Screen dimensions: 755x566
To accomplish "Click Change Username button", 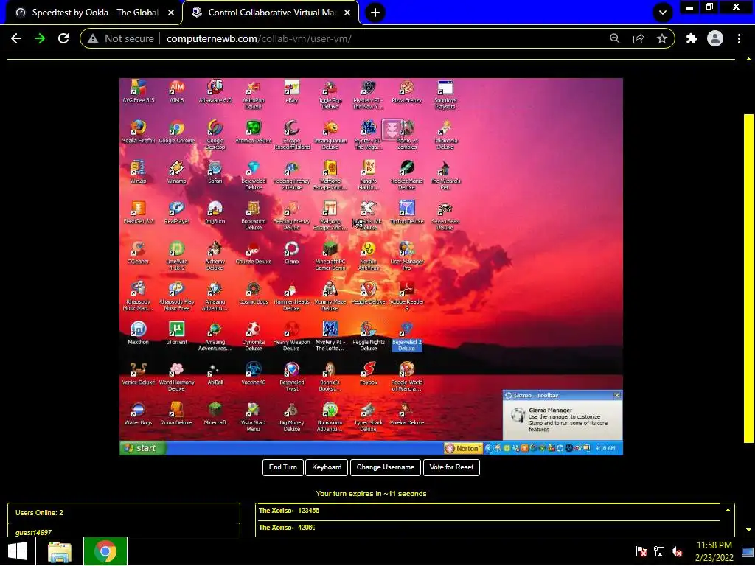I will click(385, 467).
